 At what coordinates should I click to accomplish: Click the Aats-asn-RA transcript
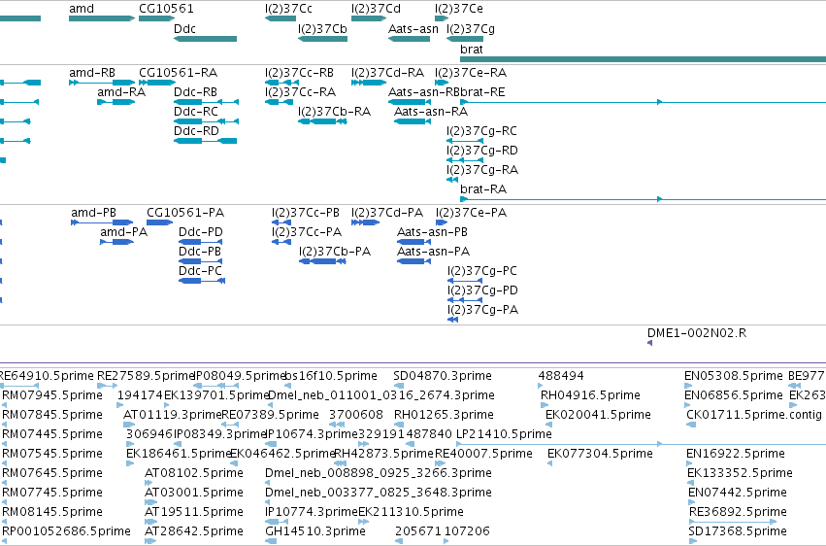click(x=413, y=121)
